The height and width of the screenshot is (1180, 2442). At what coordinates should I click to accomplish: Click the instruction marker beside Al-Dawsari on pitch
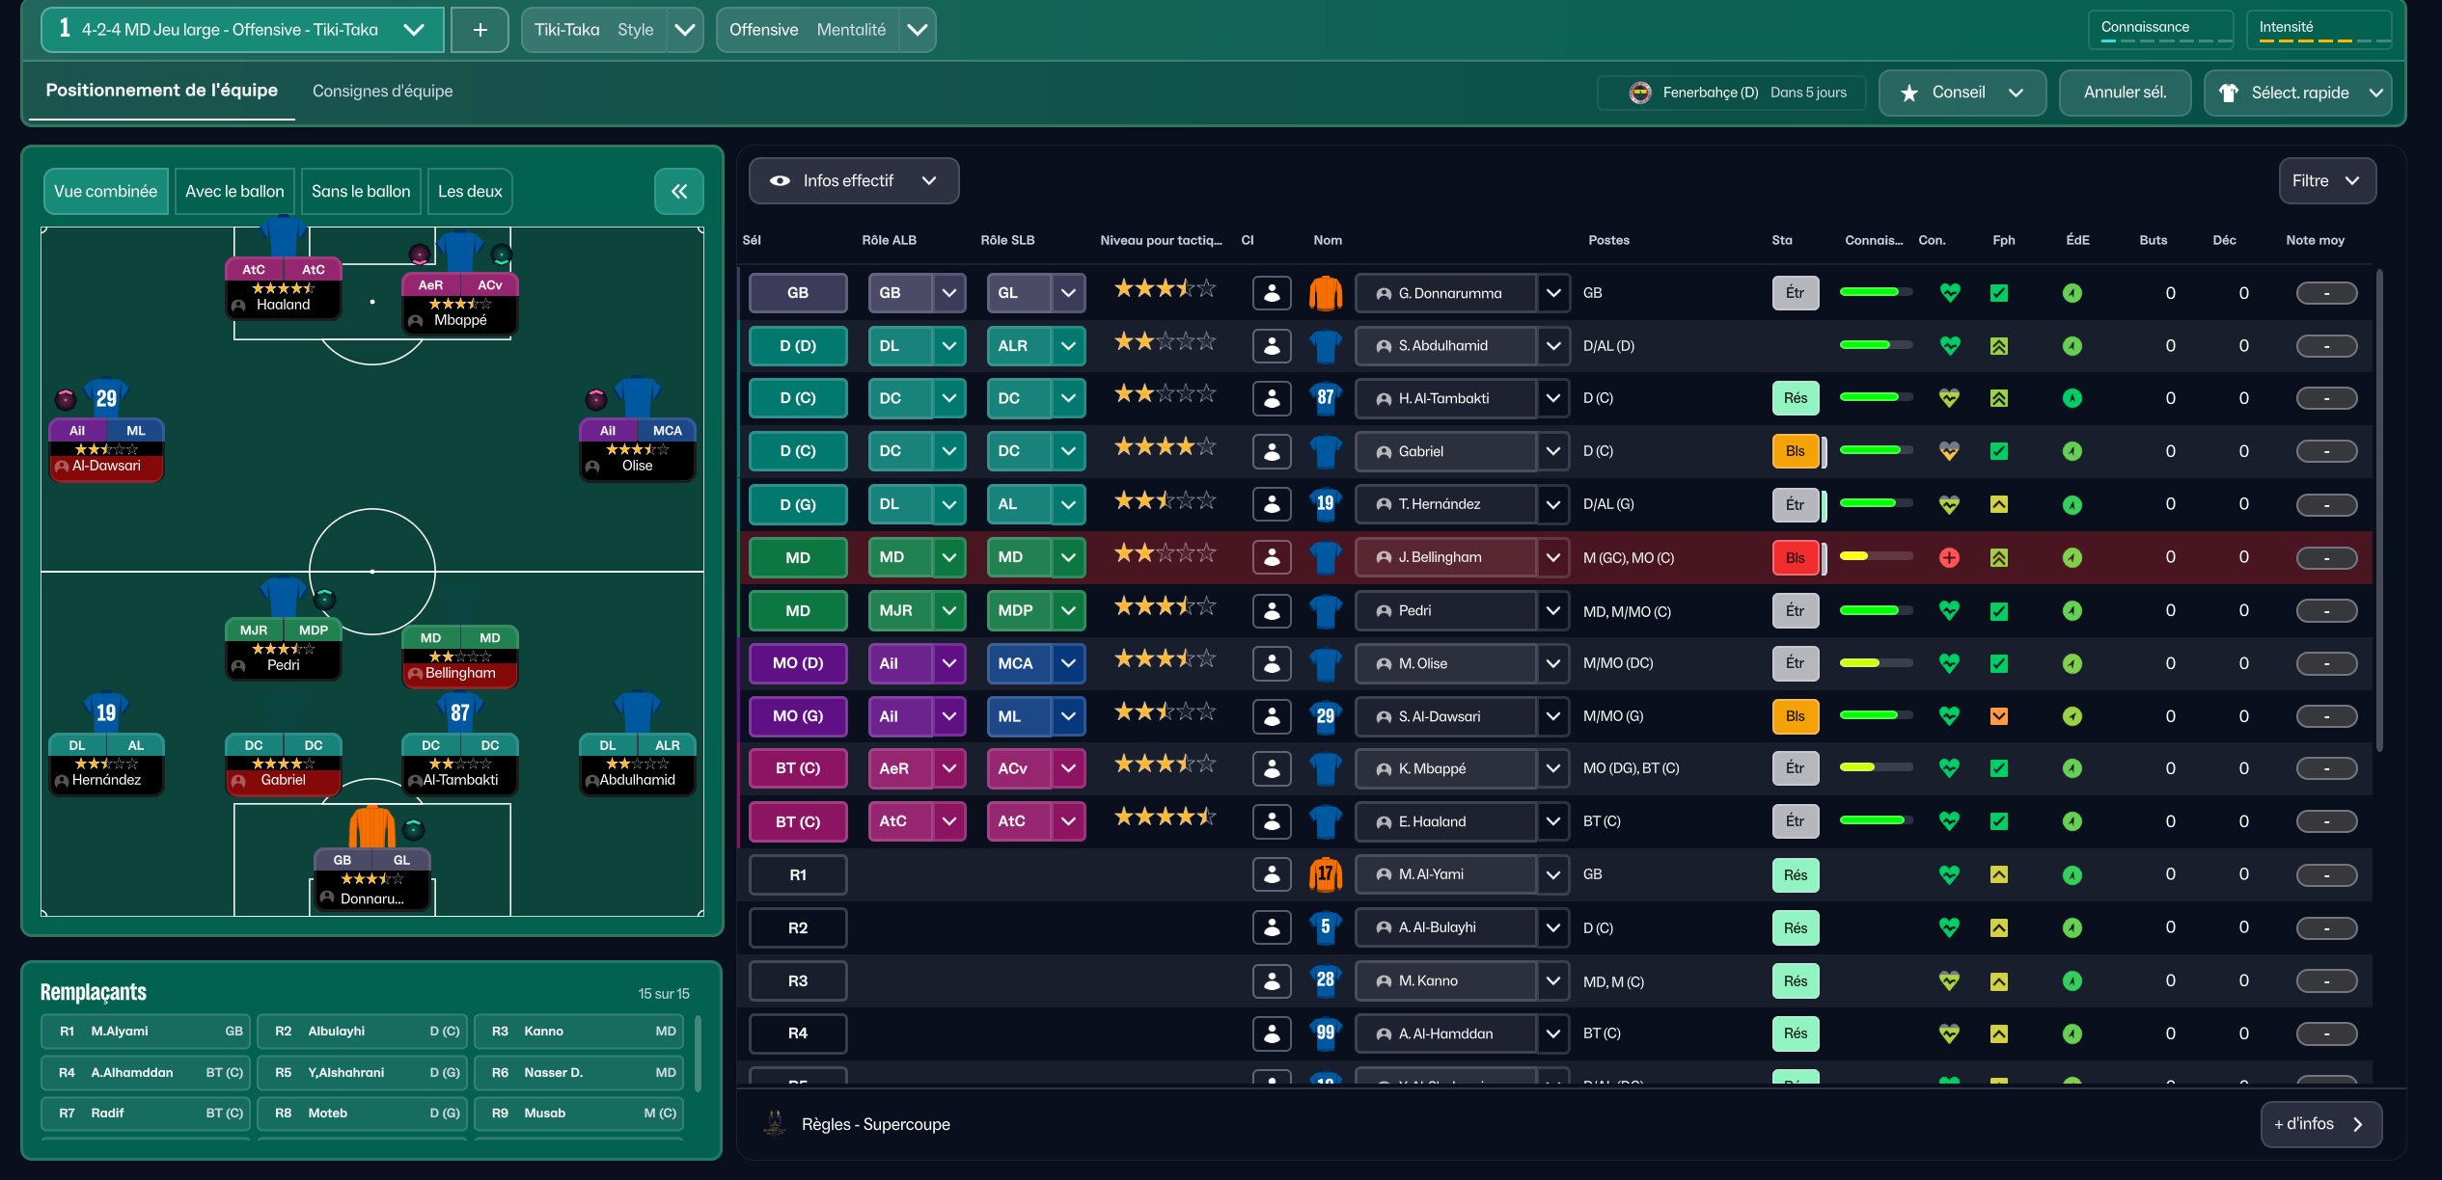[x=66, y=398]
